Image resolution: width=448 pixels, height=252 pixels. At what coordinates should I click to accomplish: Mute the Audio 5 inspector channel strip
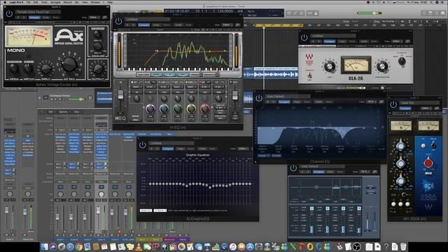point(7,235)
